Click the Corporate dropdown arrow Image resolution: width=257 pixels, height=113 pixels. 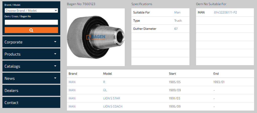55,42
